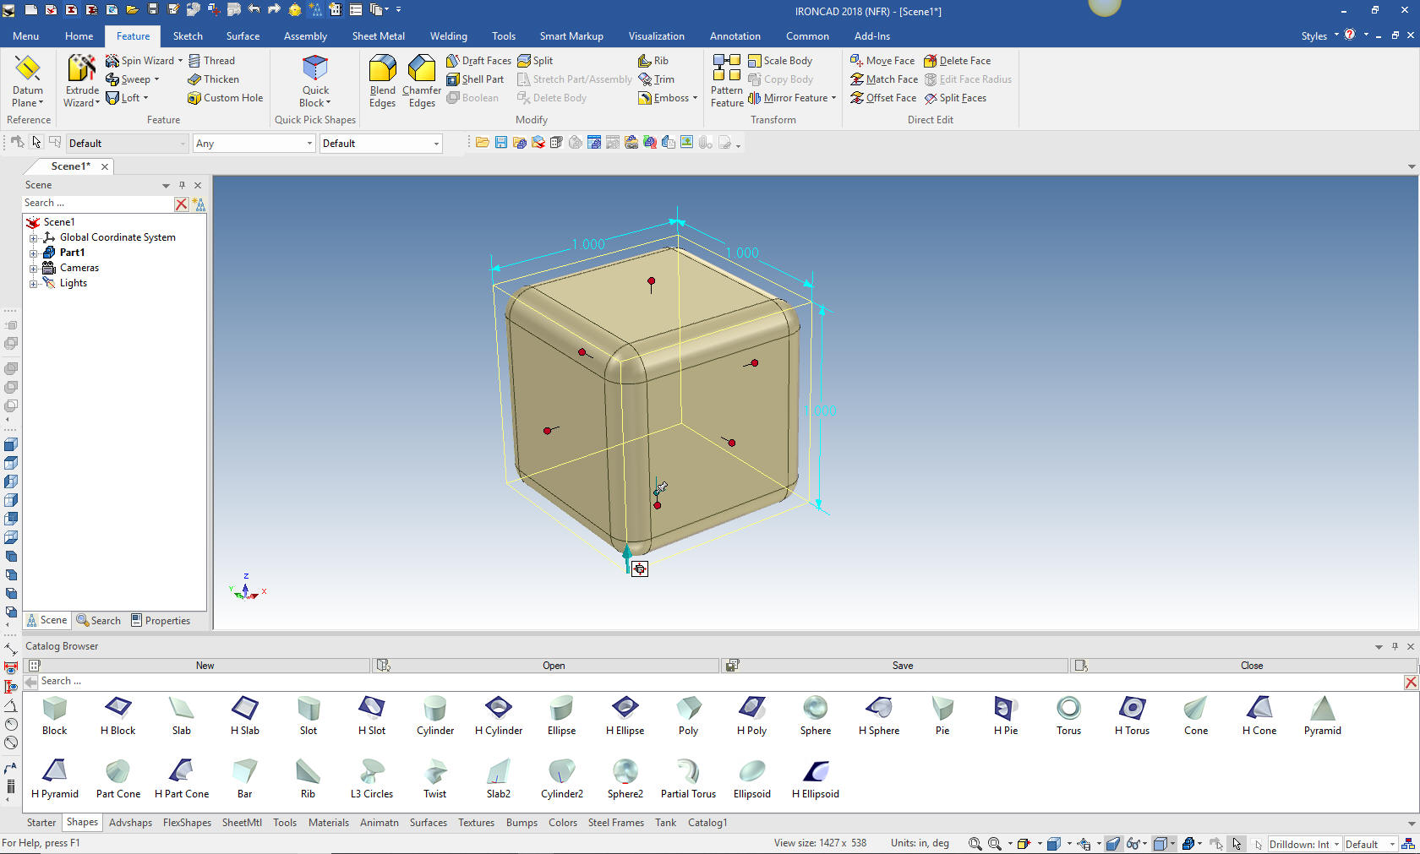
Task: Click the Draft Faces tool
Action: click(478, 61)
